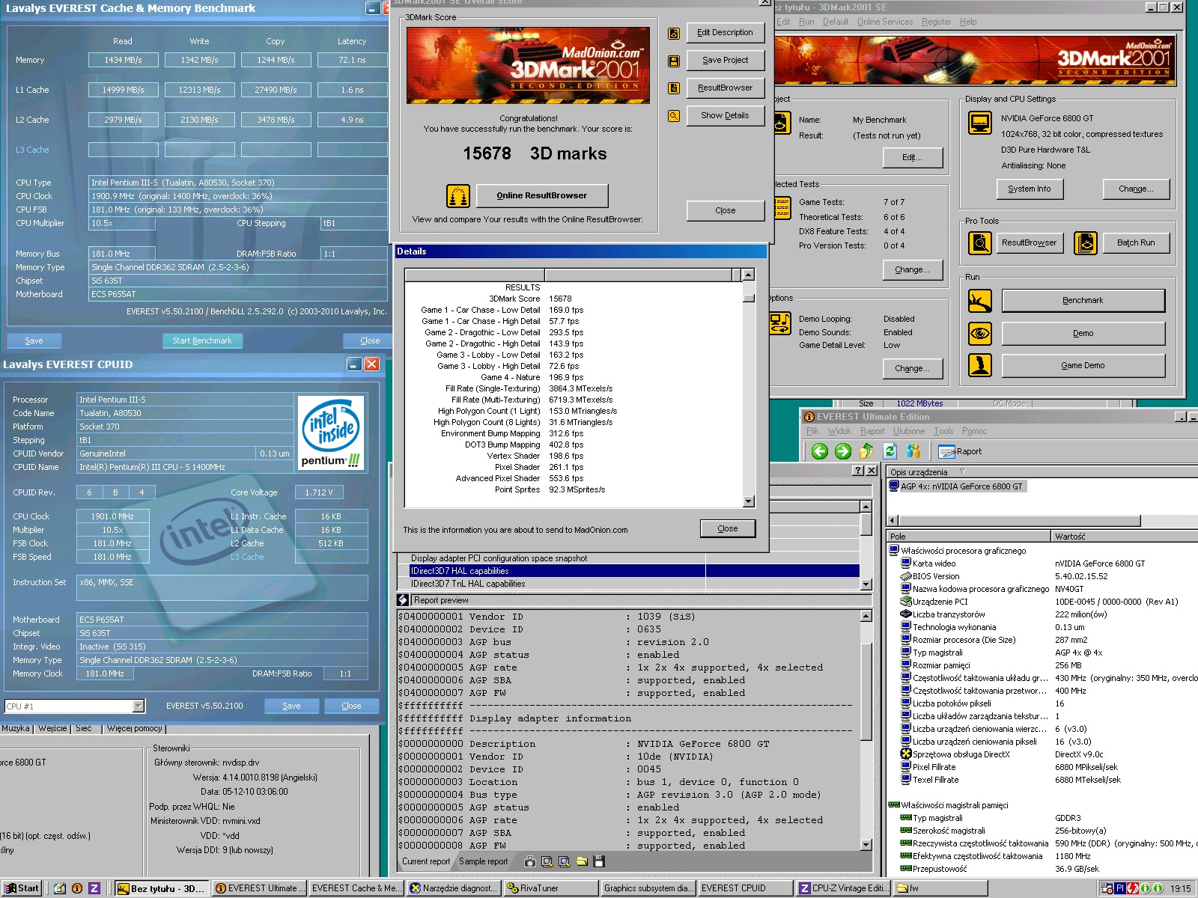Click the open folder icon in report bar

[582, 862]
